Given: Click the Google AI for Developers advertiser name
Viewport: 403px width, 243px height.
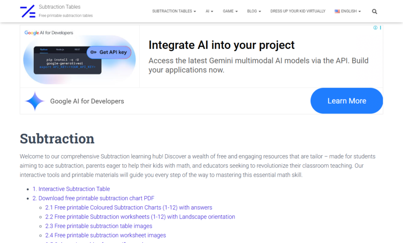Looking at the screenshot, I should (x=87, y=101).
